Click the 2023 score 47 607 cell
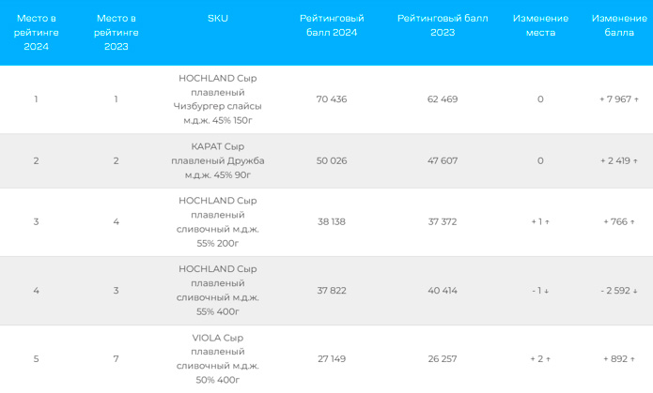 443,160
